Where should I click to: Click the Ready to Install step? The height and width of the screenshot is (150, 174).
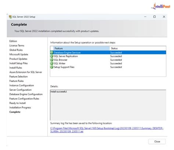pos(18,103)
